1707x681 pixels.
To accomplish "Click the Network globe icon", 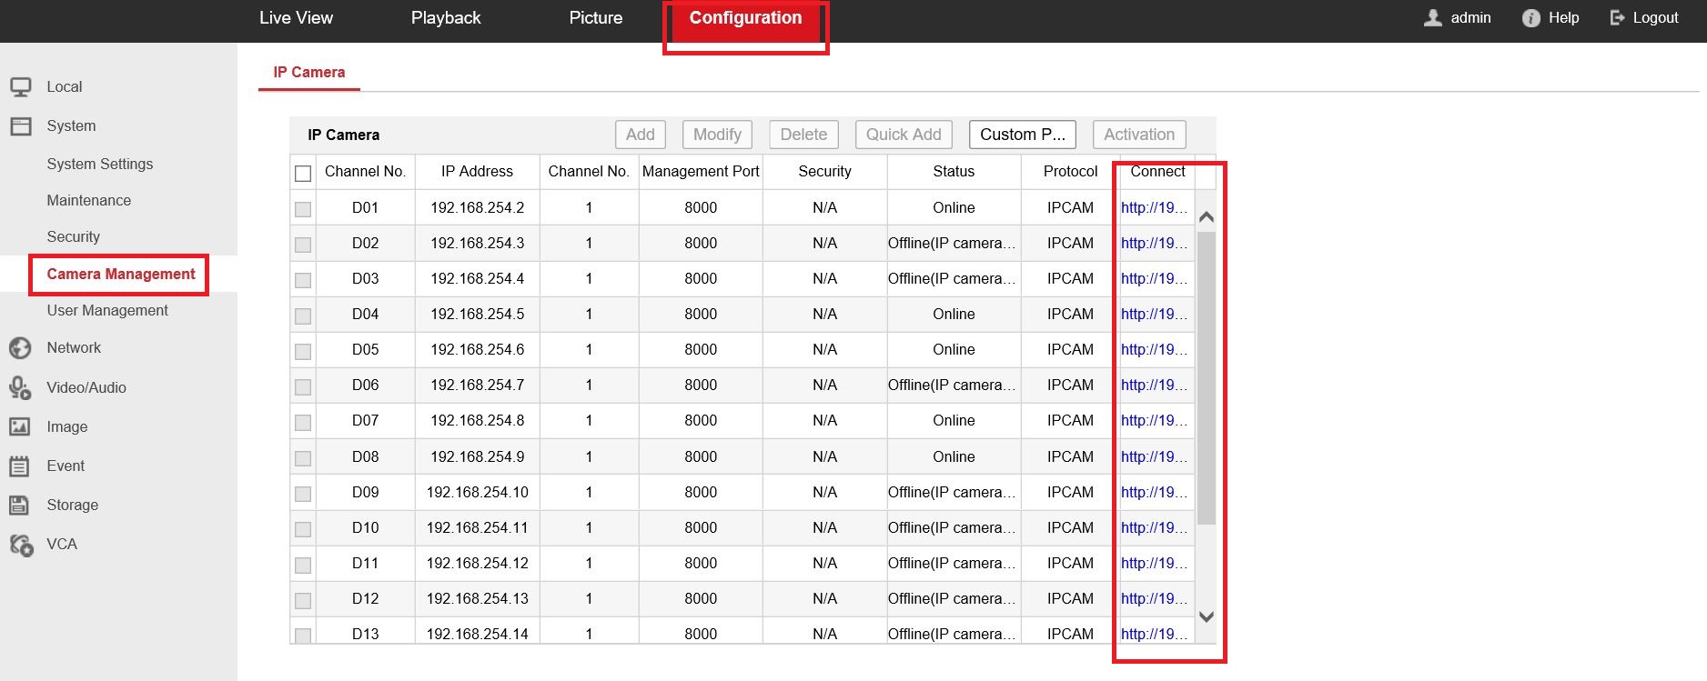I will tap(20, 348).
